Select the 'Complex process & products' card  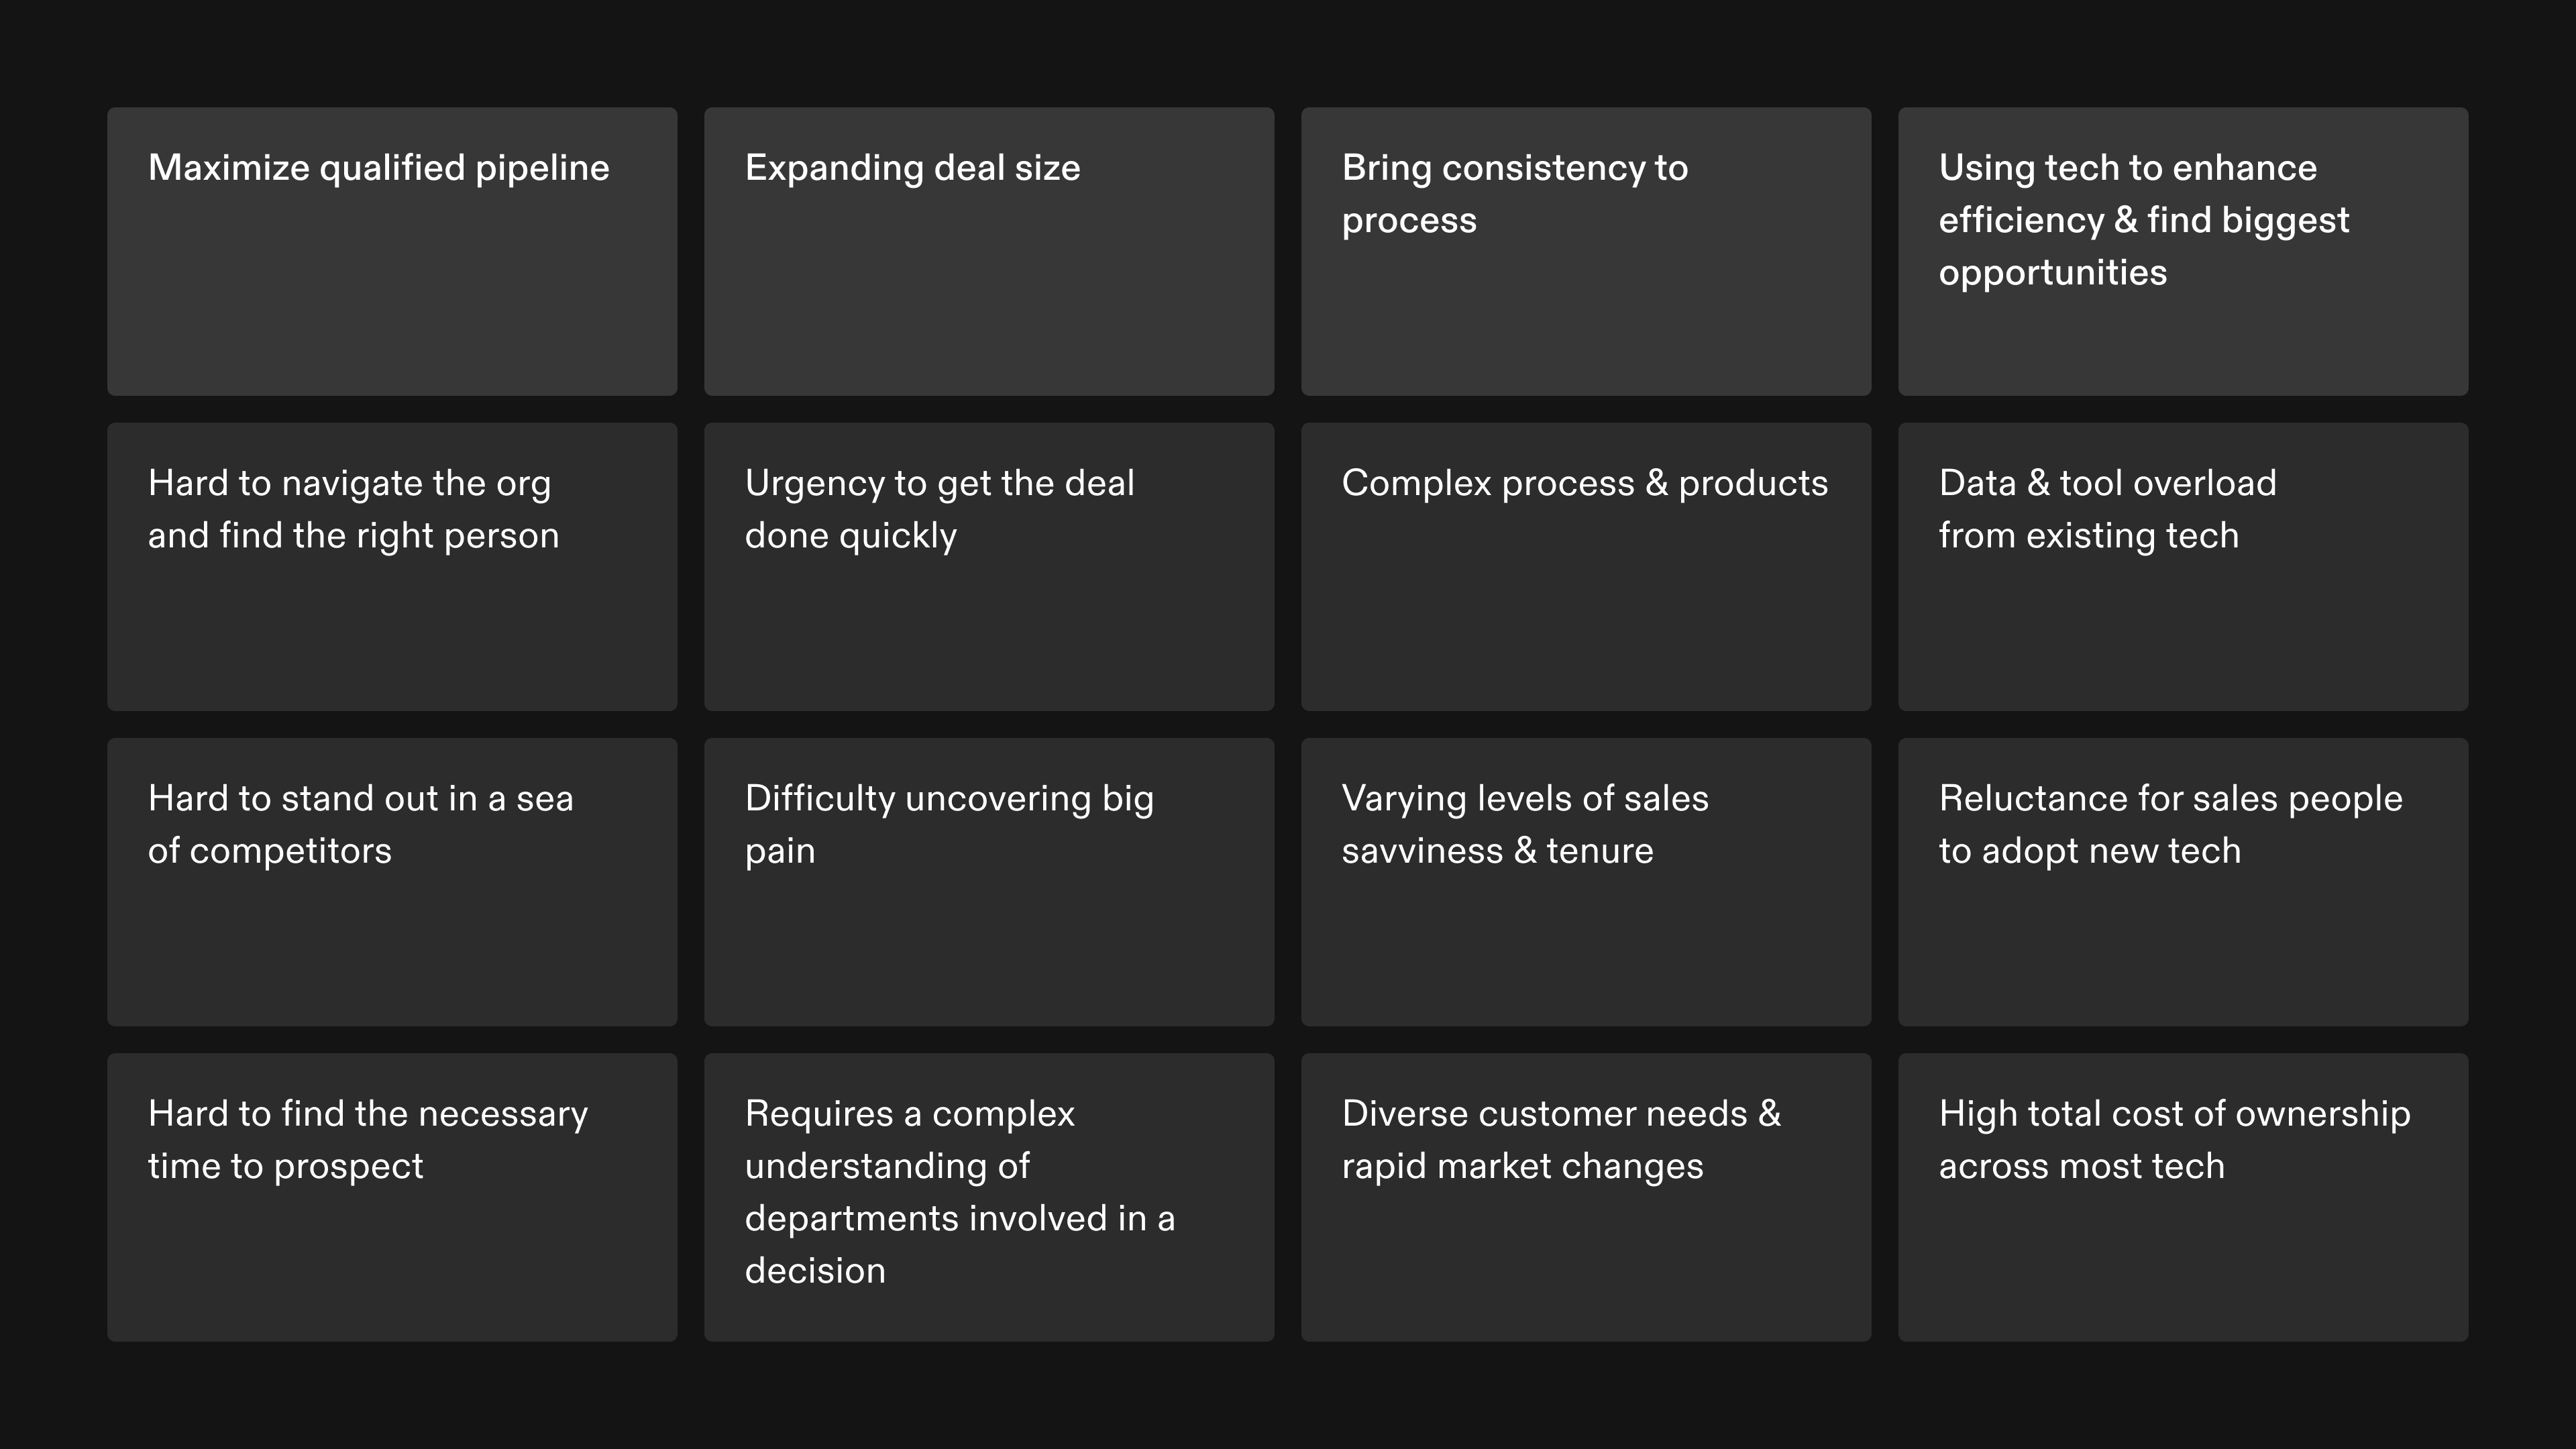point(1586,566)
